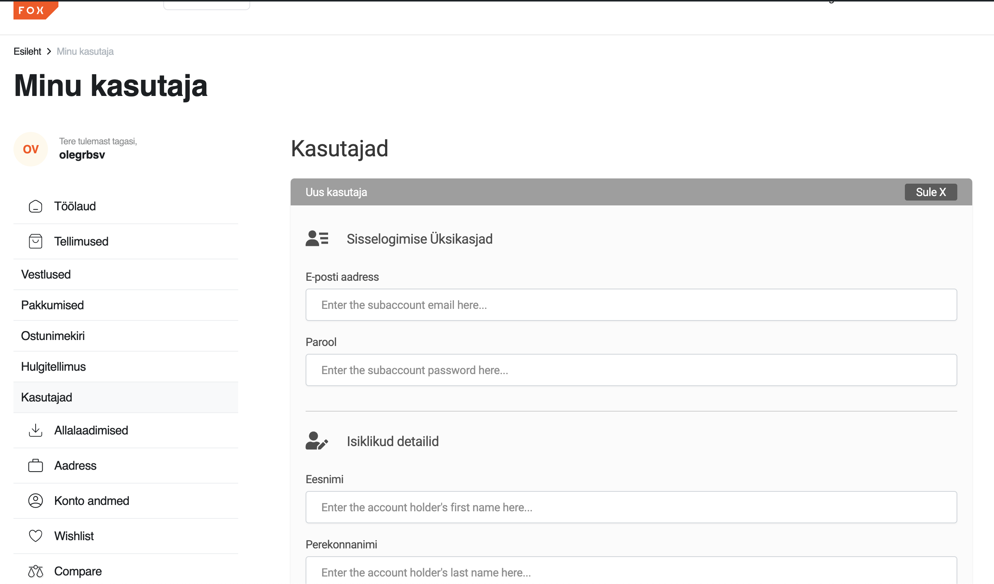Click the username olegrbsv
The image size is (994, 584).
(x=82, y=155)
